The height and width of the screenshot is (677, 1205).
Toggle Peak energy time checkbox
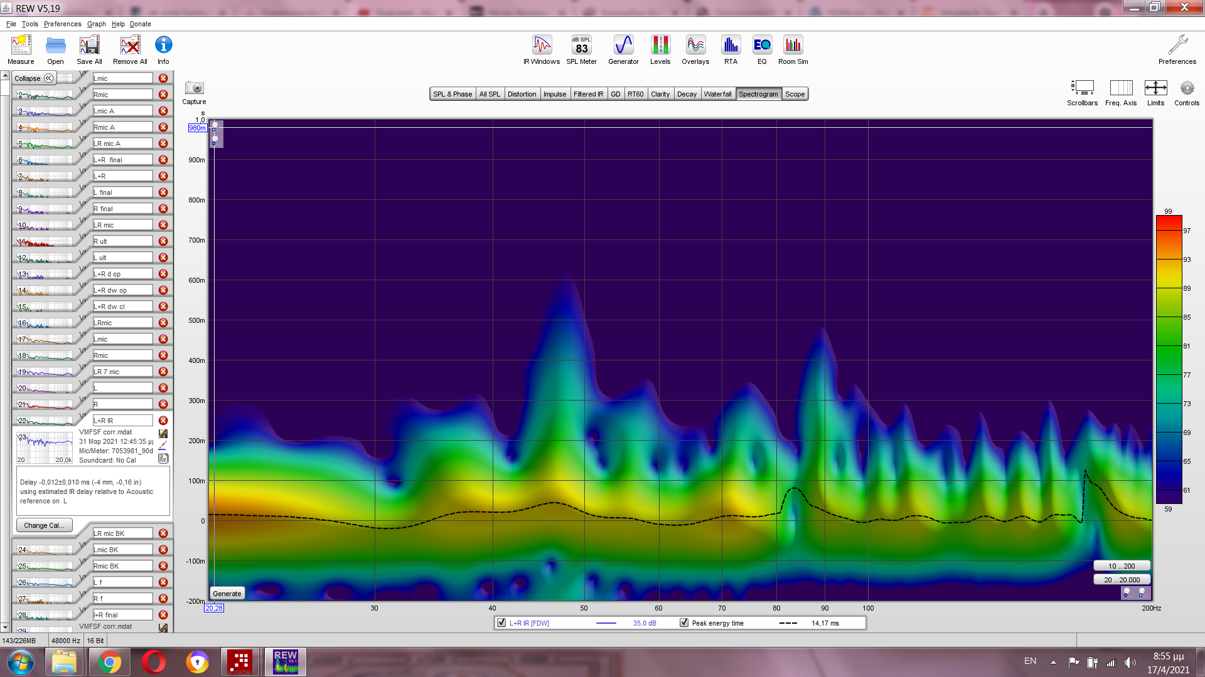click(684, 623)
